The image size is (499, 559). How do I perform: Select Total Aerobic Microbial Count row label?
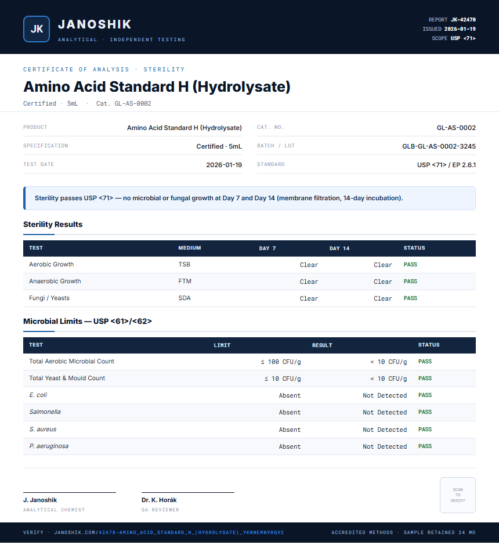71,361
